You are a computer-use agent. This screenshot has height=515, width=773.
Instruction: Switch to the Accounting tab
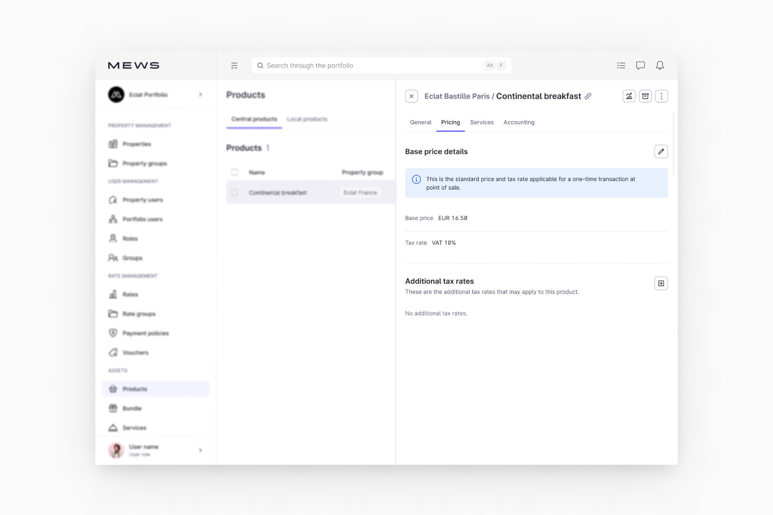coord(519,122)
